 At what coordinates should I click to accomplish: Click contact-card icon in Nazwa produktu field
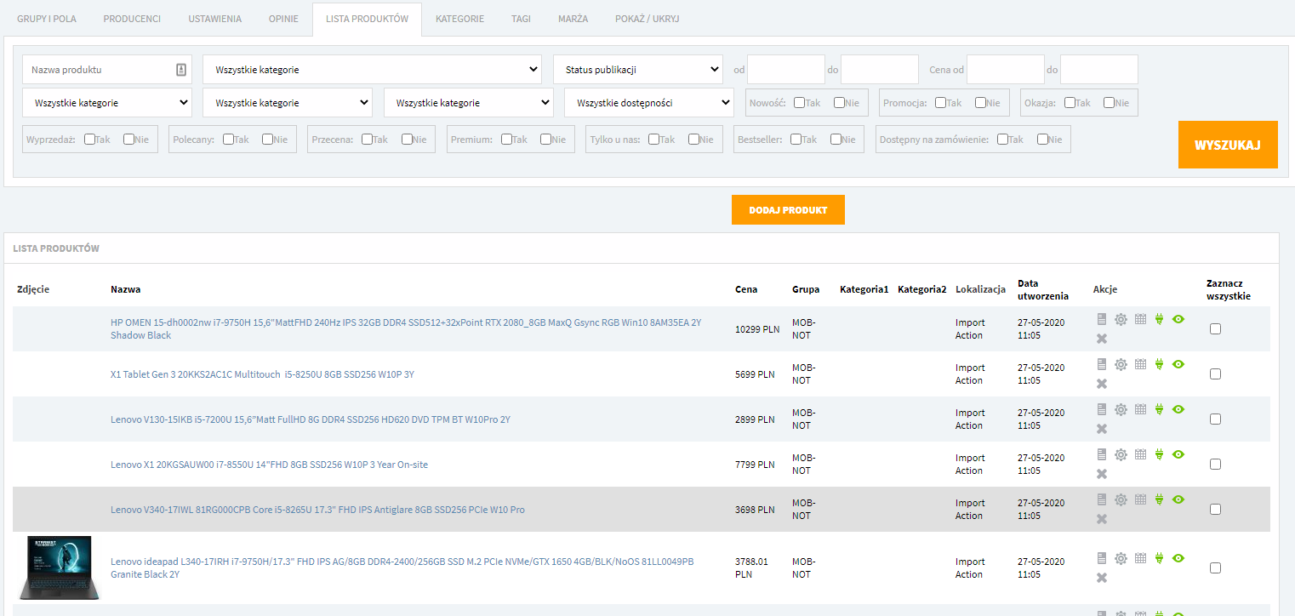(x=180, y=70)
